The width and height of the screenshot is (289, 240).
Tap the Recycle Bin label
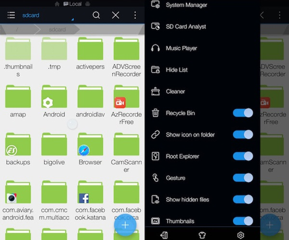(180, 113)
